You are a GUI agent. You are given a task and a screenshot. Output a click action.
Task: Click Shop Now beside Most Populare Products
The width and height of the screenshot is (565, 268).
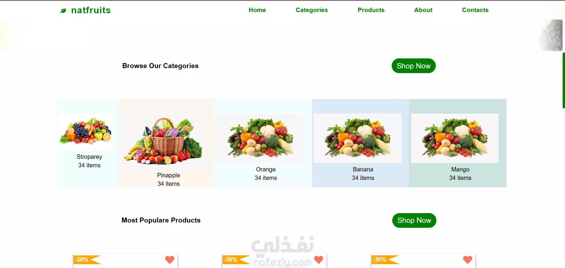(414, 220)
